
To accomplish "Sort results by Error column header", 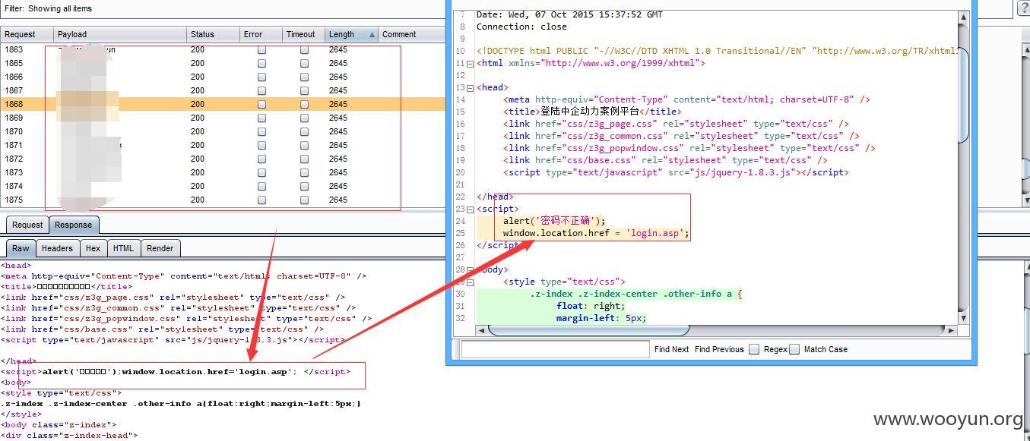I will click(261, 34).
